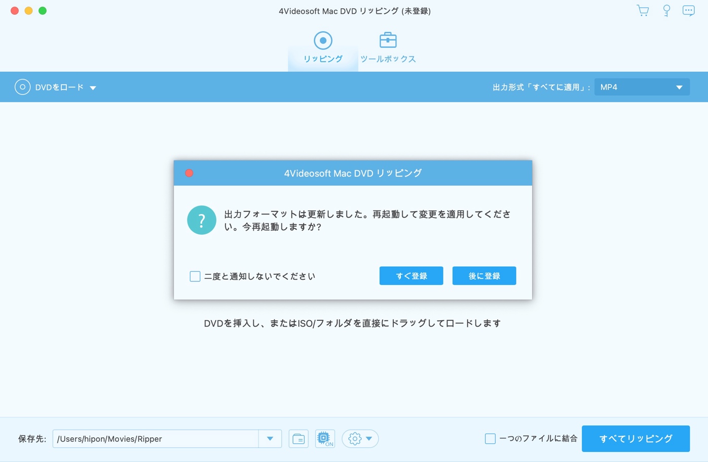Click the 後に登録 button
The height and width of the screenshot is (462, 708).
tap(484, 276)
